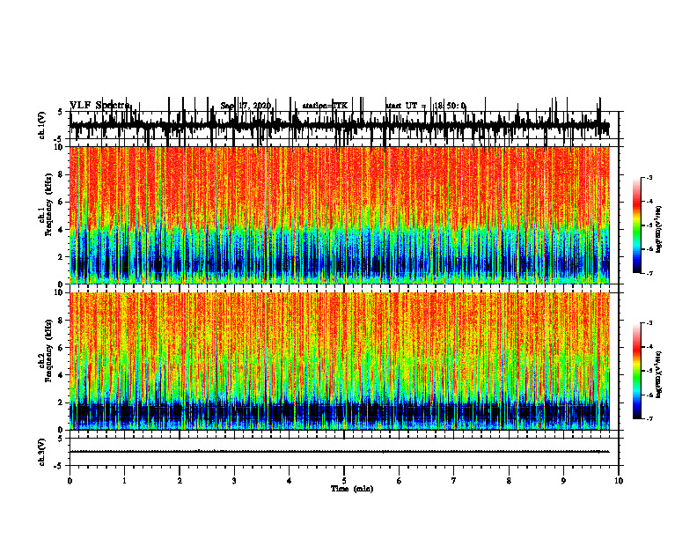This screenshot has width=697, height=539.
Task: Click the "10" tick on the time axis
Action: pyautogui.click(x=619, y=481)
